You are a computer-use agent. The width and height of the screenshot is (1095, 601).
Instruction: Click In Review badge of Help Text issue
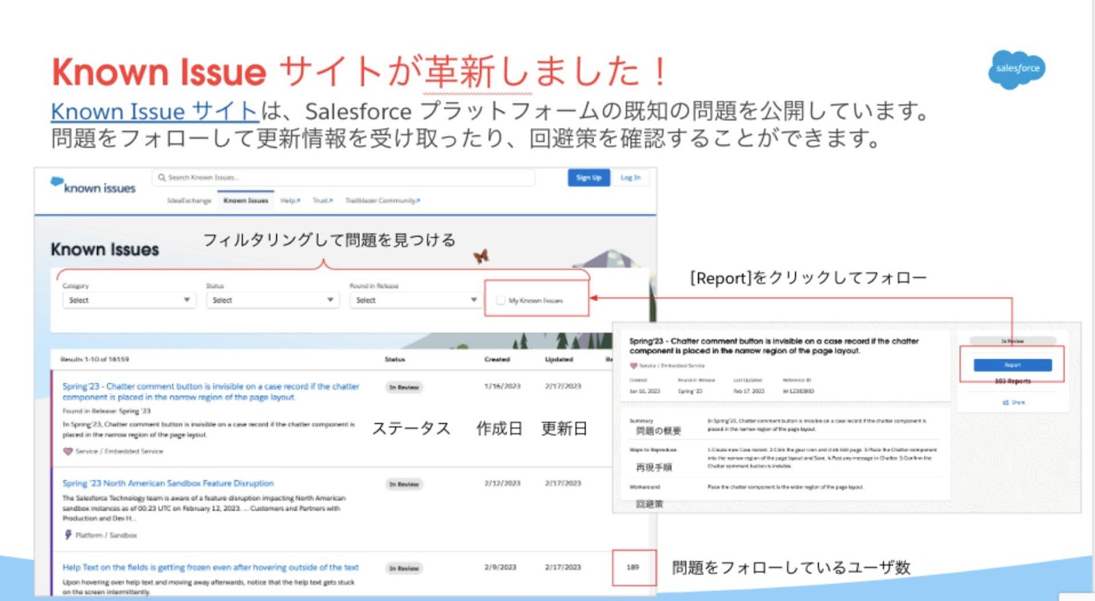[x=404, y=569]
